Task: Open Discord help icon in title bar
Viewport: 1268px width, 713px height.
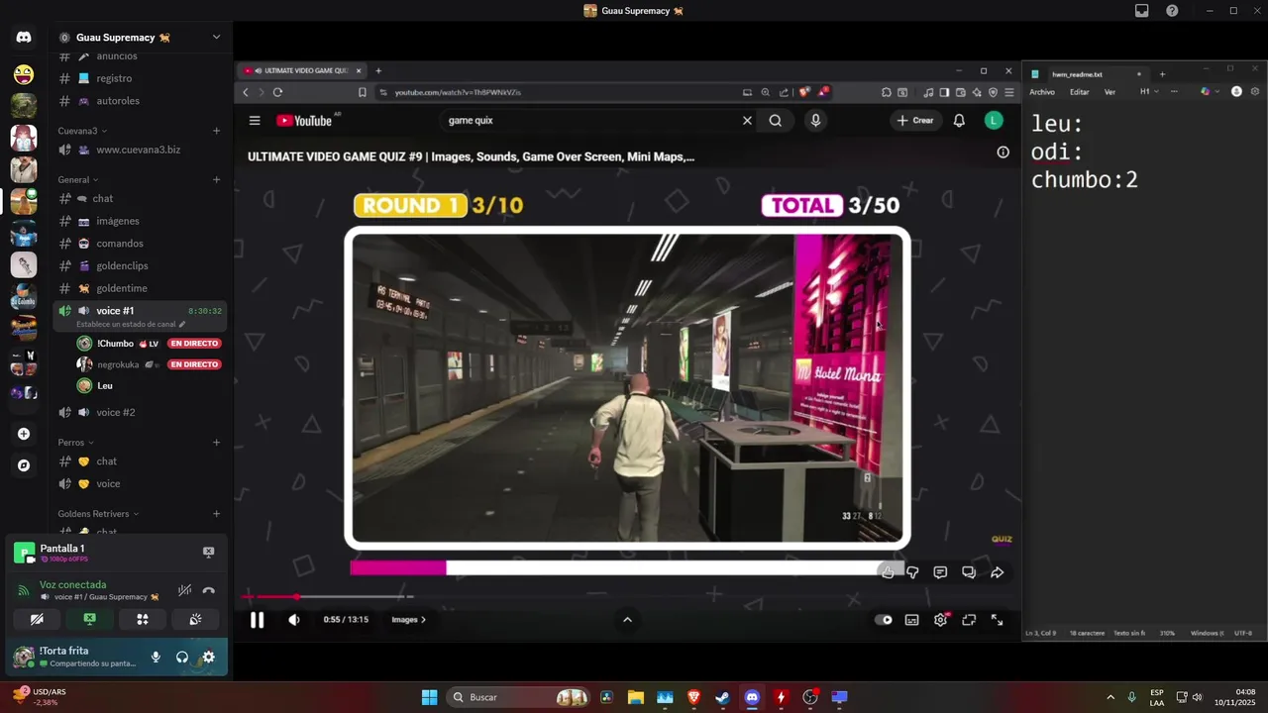Action: click(1172, 11)
